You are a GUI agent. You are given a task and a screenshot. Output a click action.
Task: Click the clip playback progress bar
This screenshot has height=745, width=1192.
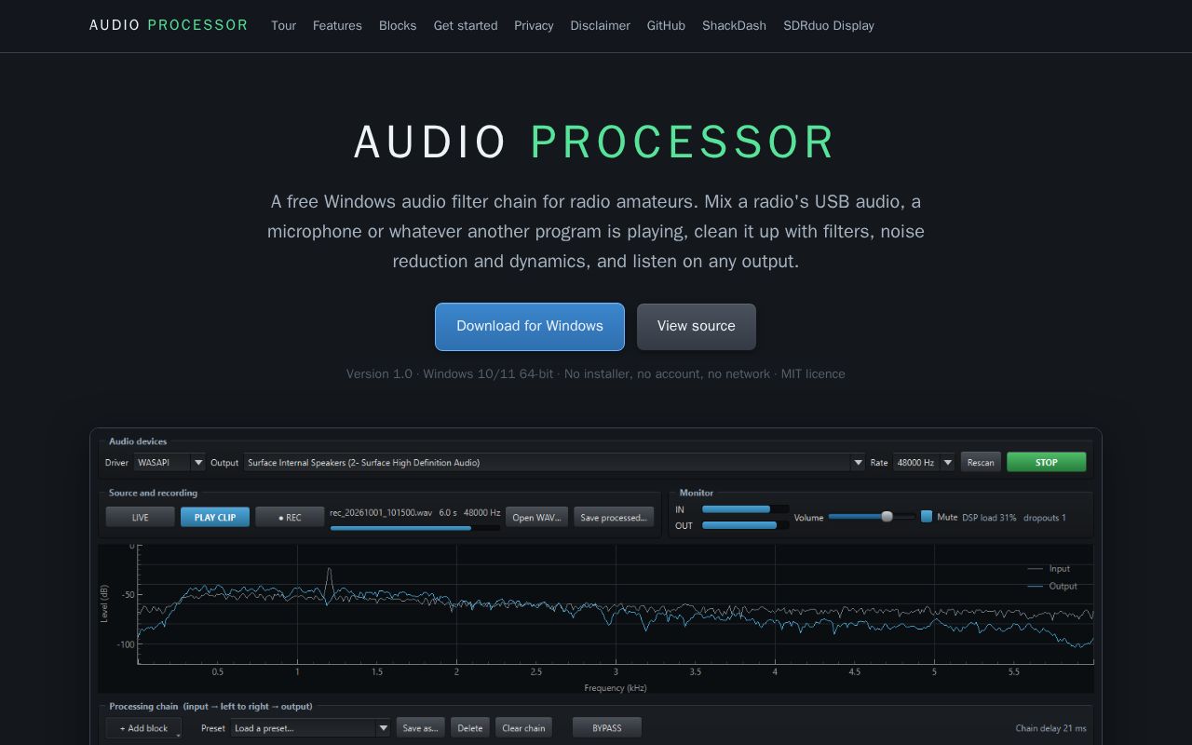tap(414, 528)
